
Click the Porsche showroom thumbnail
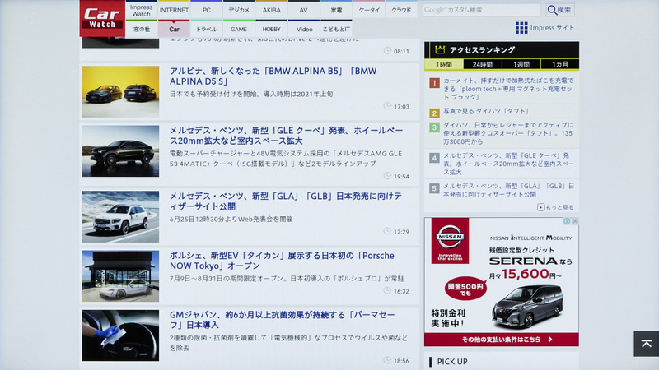[x=120, y=276]
